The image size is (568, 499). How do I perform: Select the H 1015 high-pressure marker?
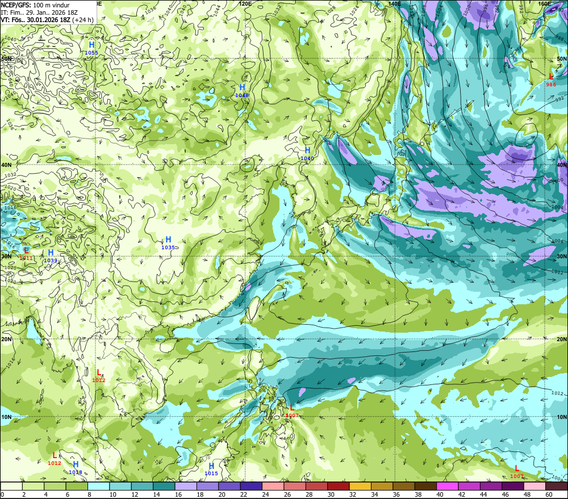pyautogui.click(x=211, y=469)
